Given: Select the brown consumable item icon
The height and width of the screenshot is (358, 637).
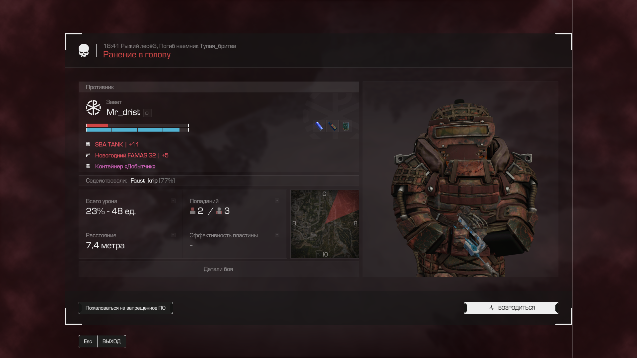Looking at the screenshot, I should coord(332,126).
